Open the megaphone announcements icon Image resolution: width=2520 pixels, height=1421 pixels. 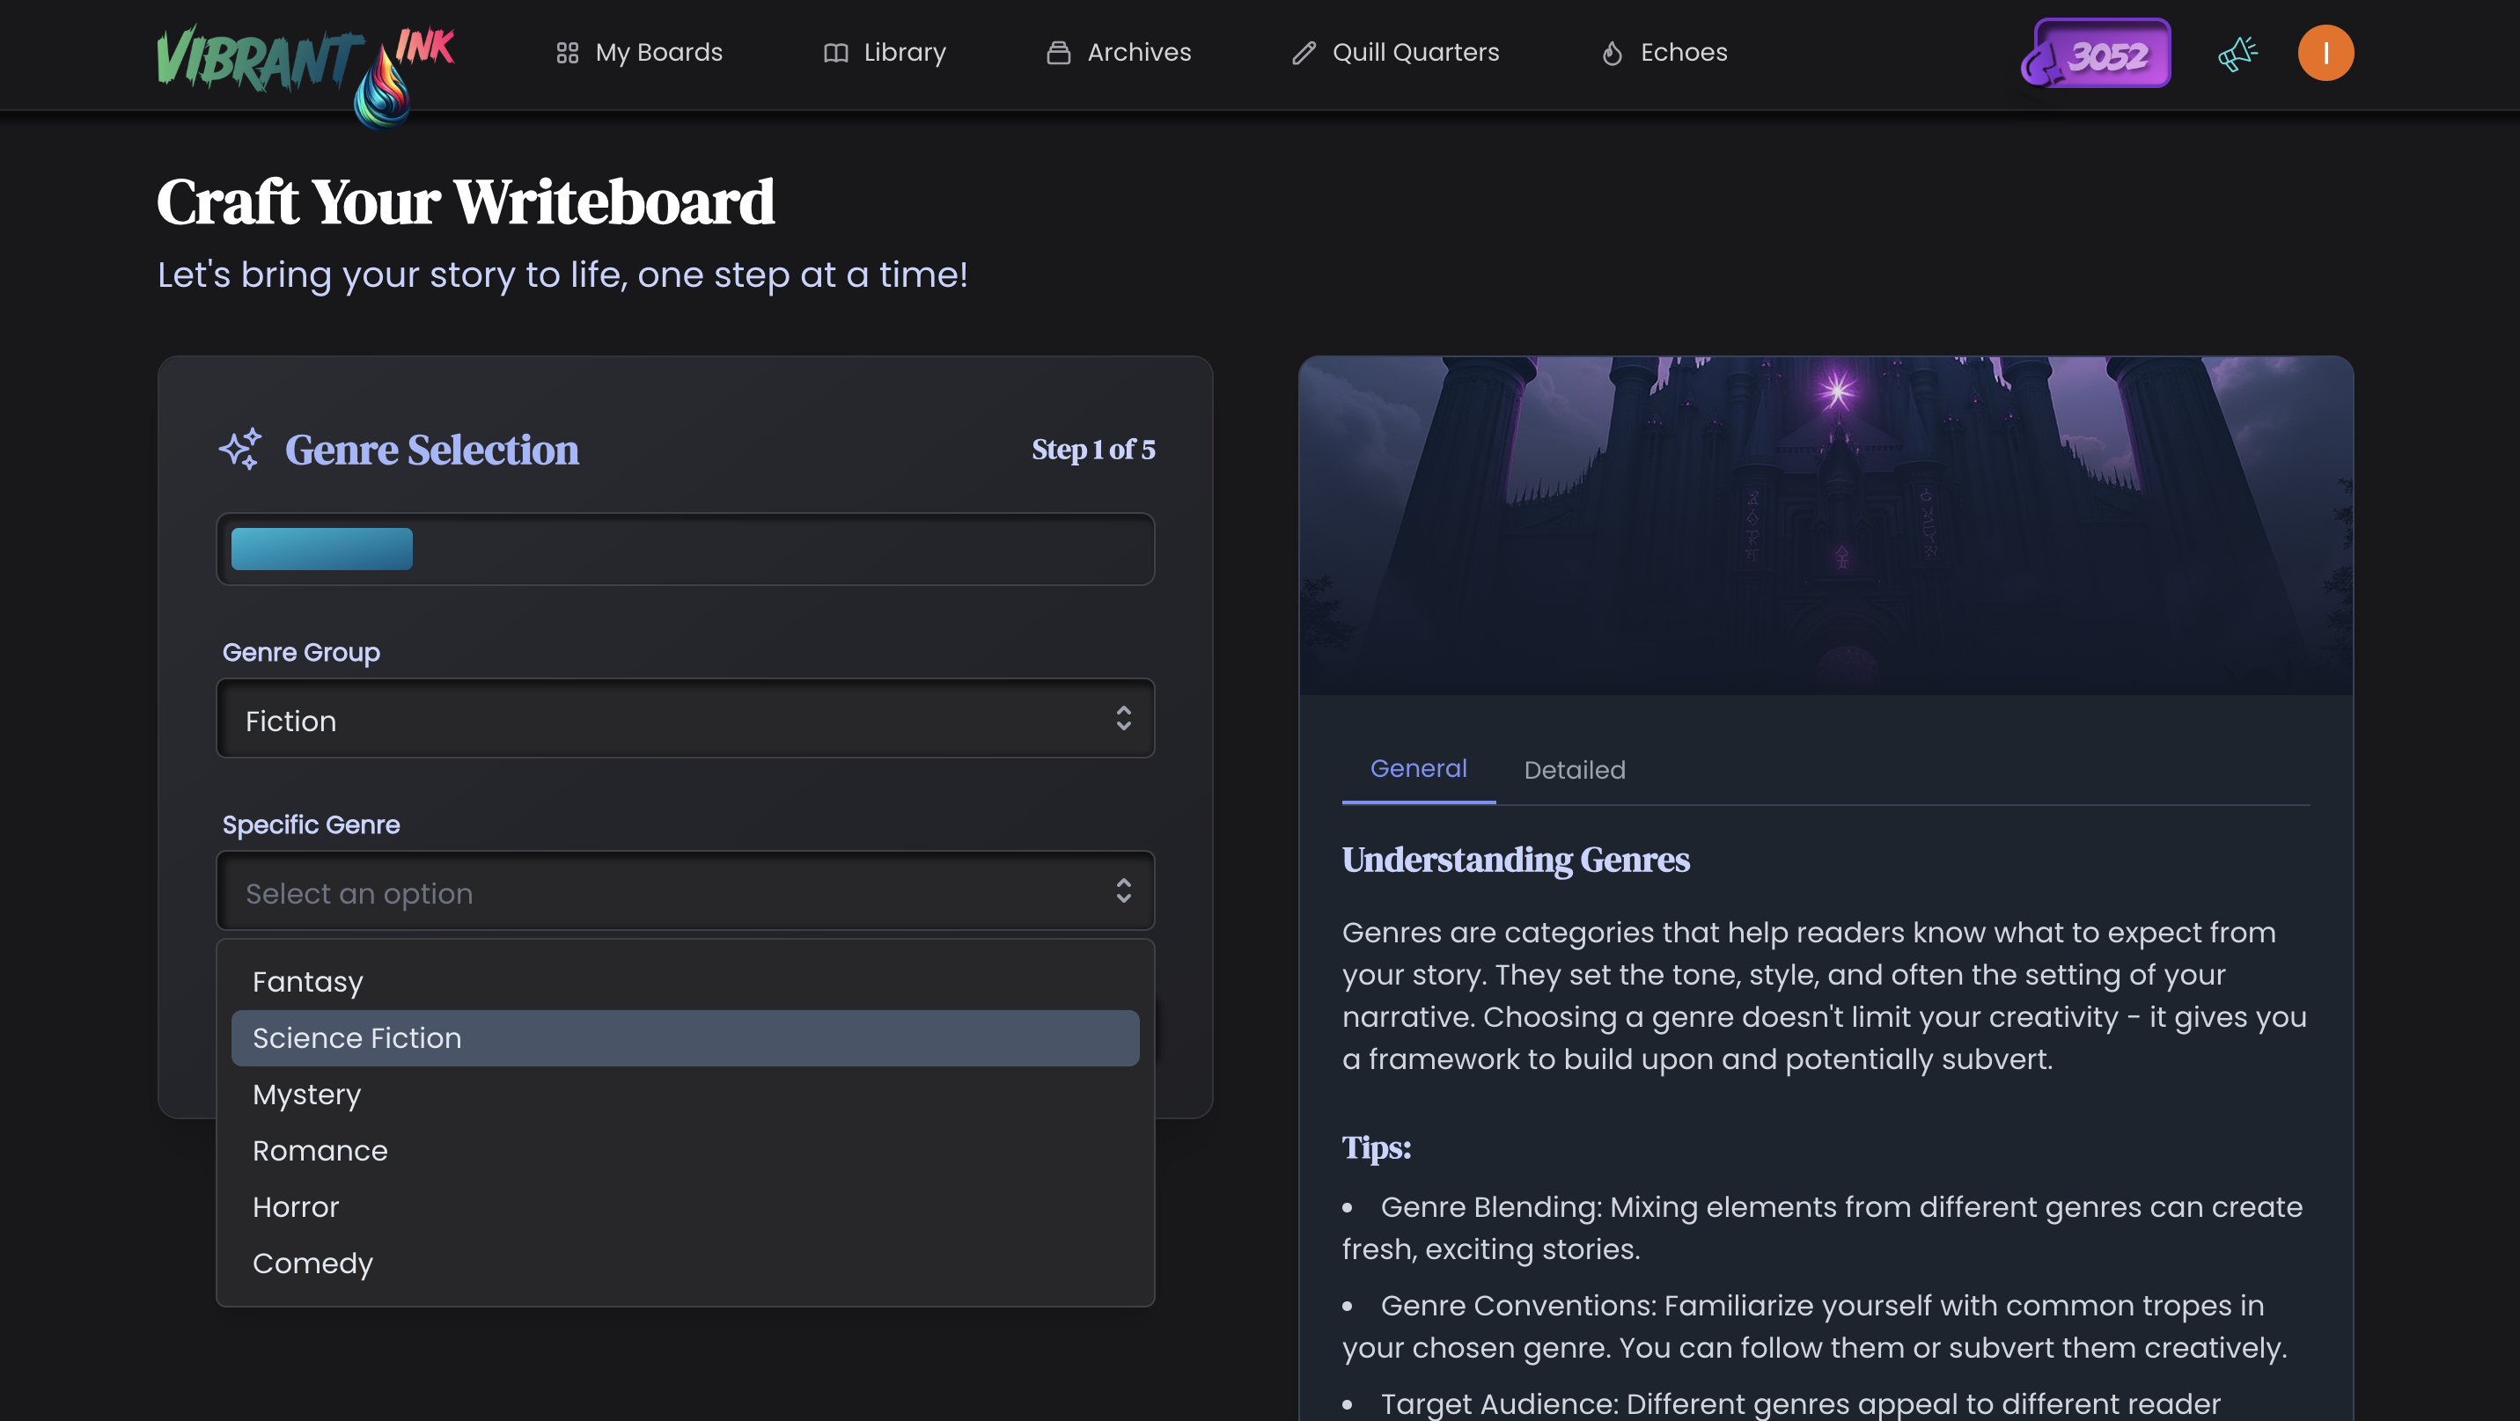tap(2237, 53)
